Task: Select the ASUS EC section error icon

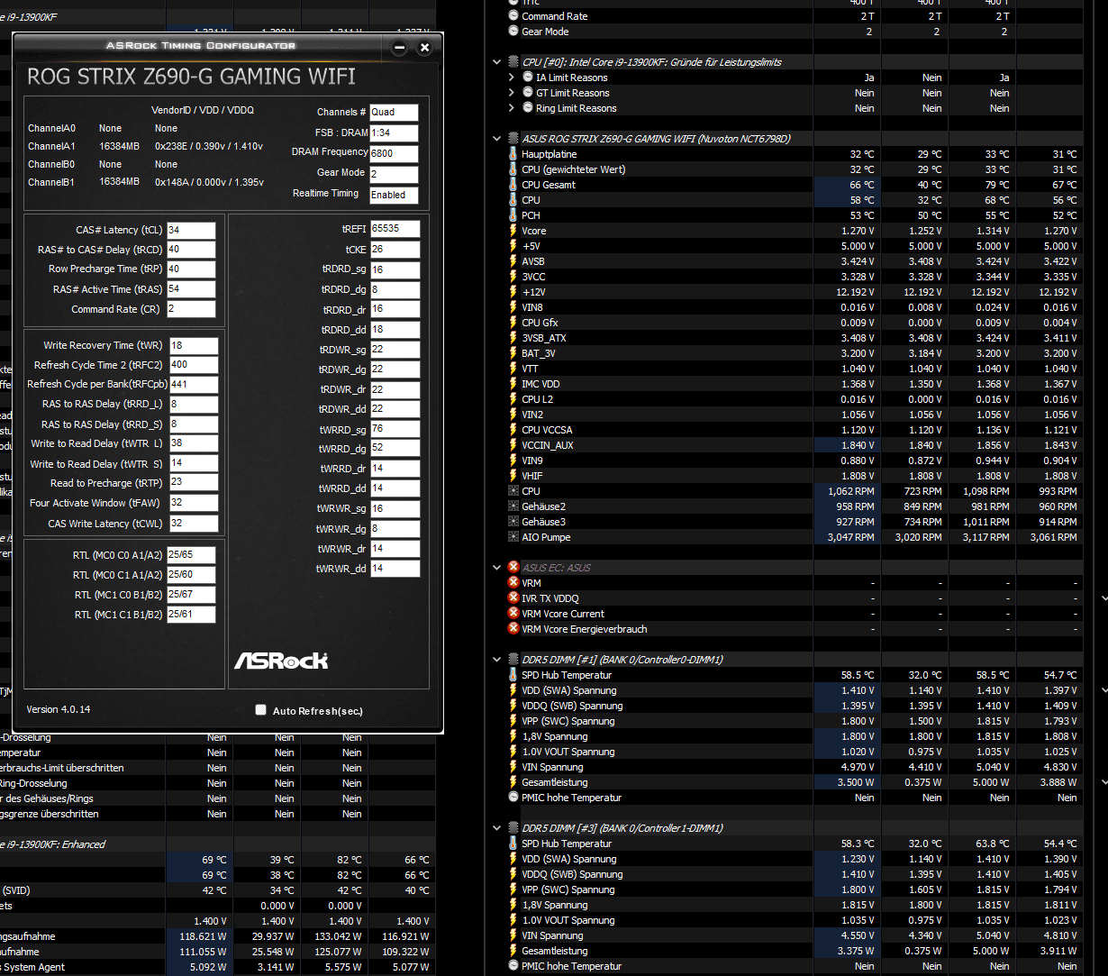Action: click(513, 568)
